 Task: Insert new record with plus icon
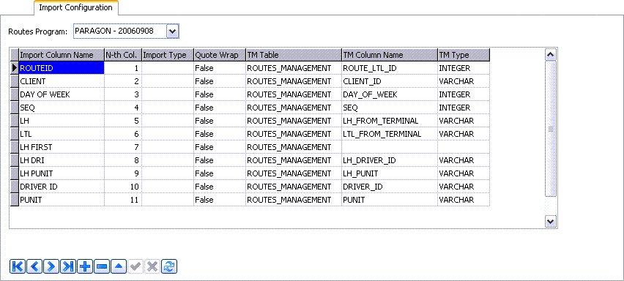pos(85,266)
